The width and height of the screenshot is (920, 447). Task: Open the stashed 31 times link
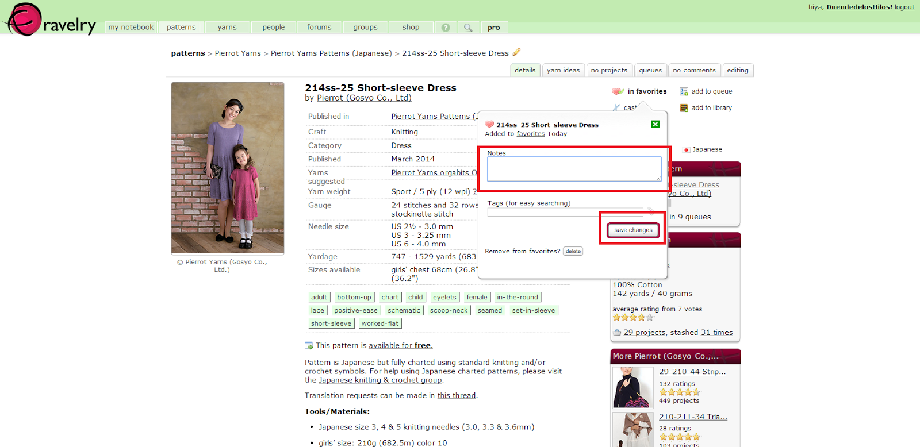[716, 333]
